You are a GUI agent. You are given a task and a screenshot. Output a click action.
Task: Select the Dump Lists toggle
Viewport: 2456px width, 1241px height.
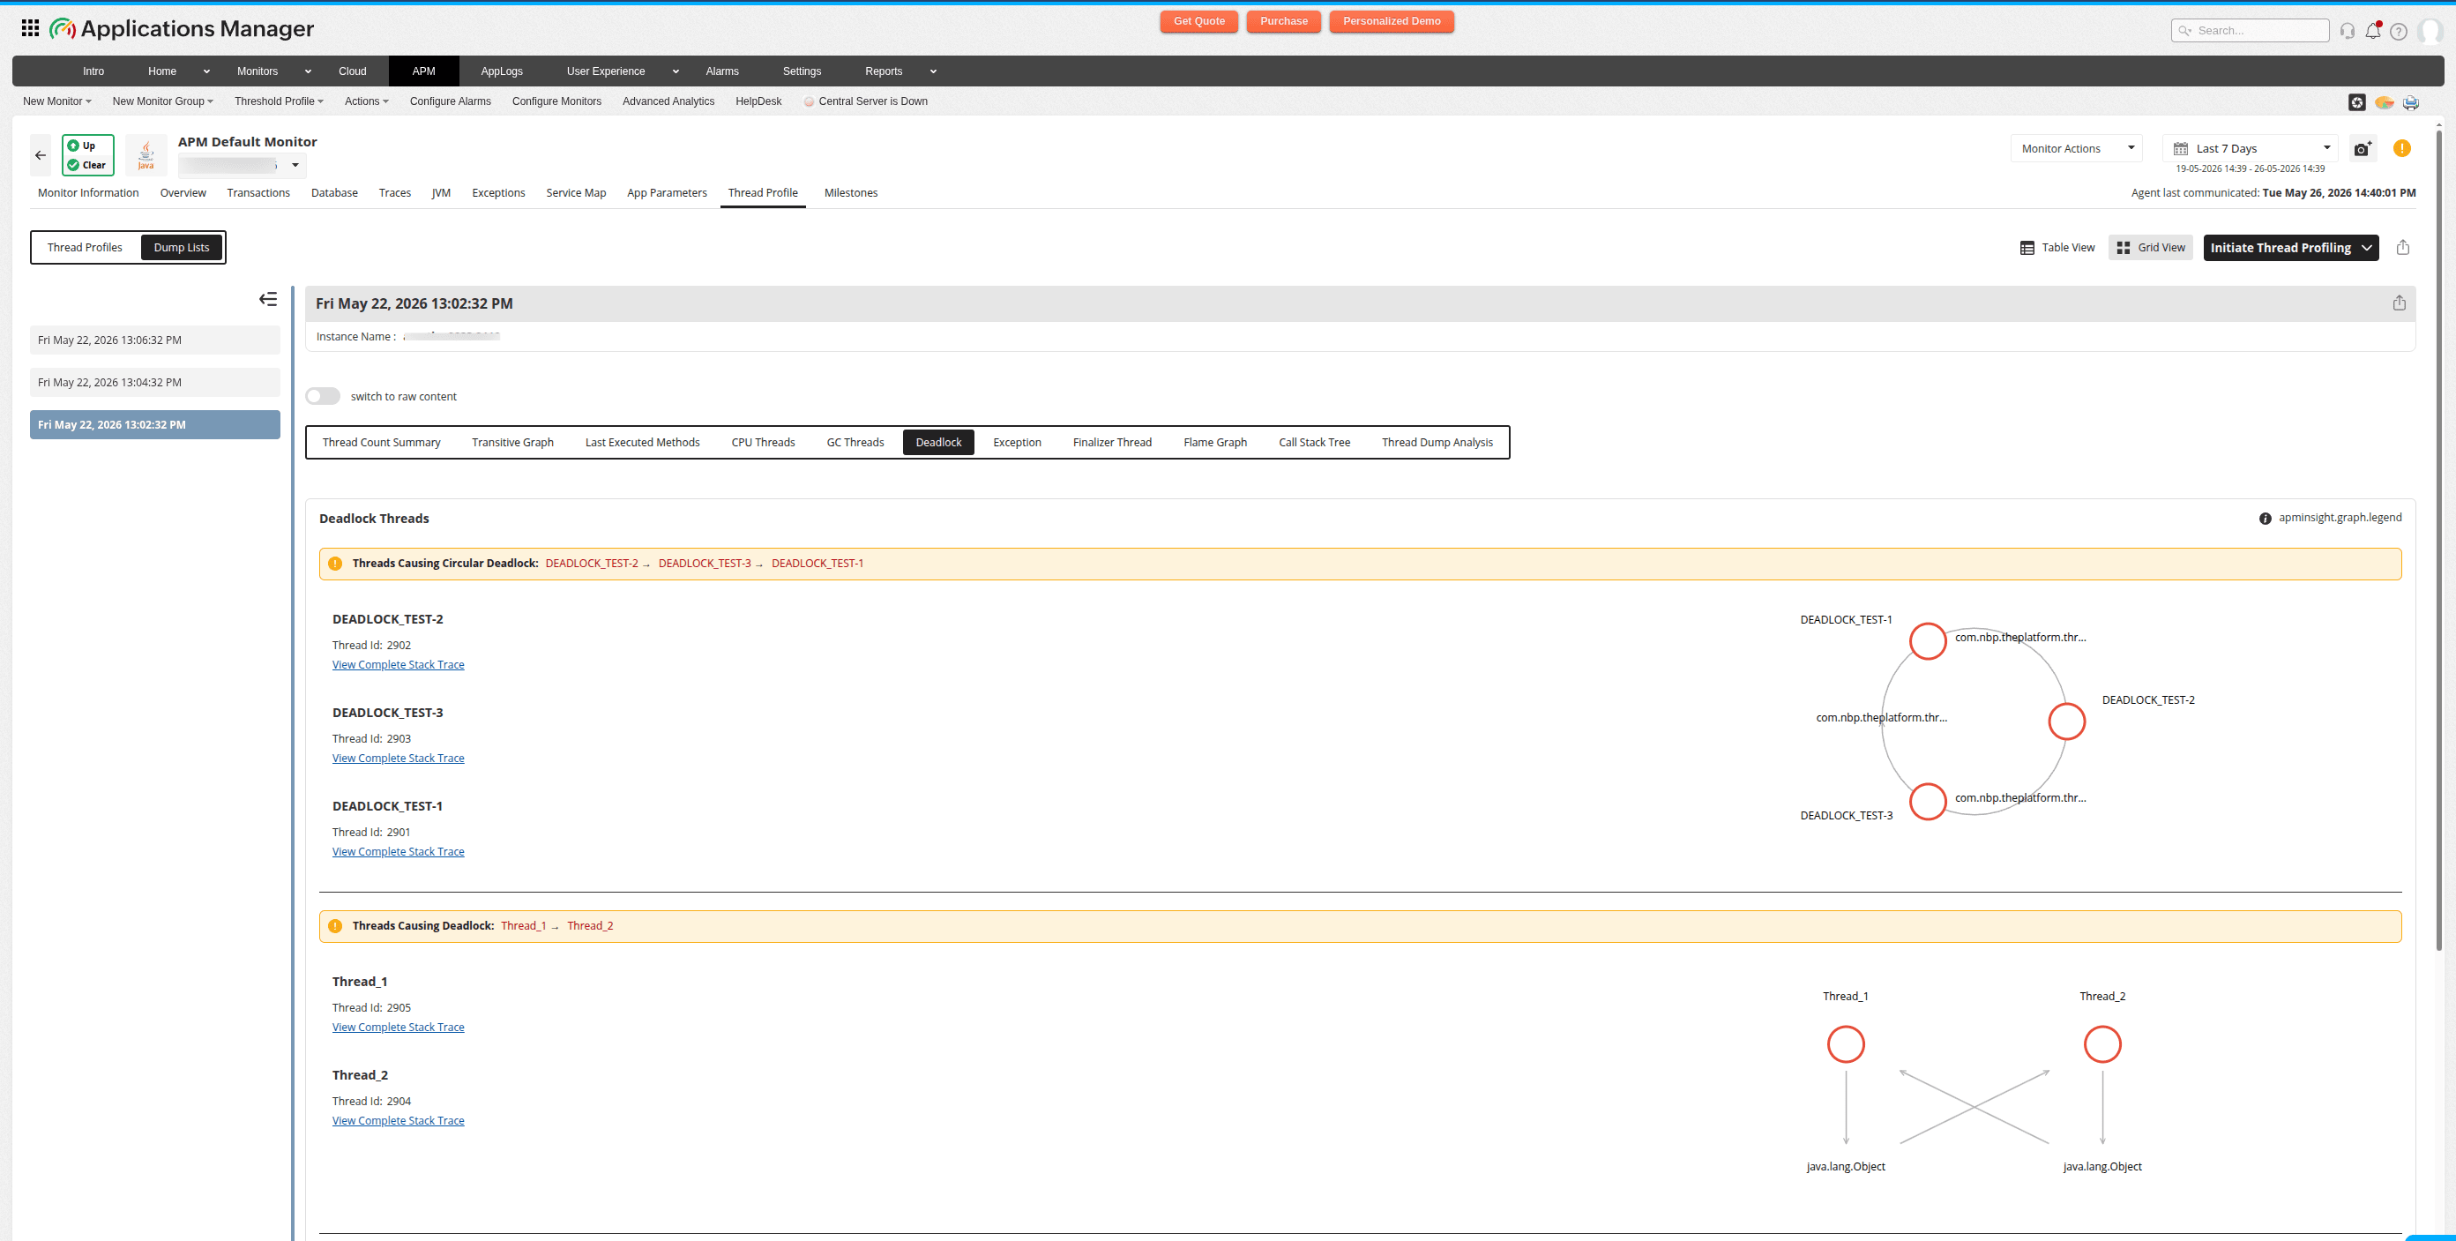coord(181,247)
